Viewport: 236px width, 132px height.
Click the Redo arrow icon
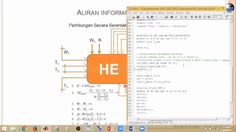(x=161, y=17)
